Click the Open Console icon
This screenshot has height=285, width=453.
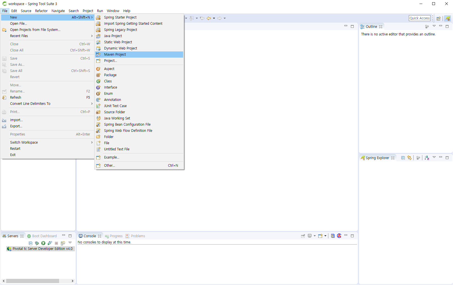pos(320,236)
